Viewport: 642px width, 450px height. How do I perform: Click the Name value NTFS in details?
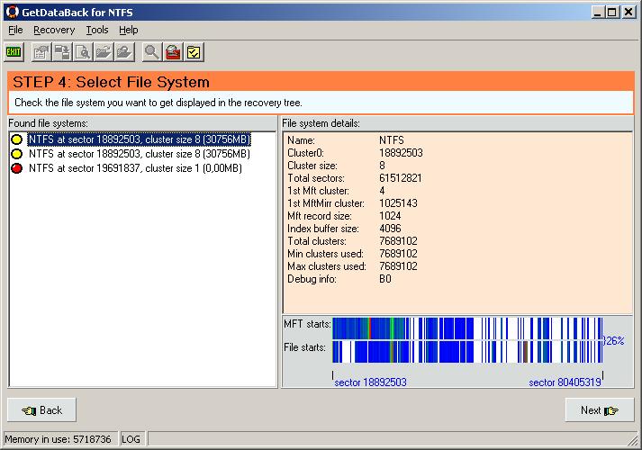click(392, 140)
